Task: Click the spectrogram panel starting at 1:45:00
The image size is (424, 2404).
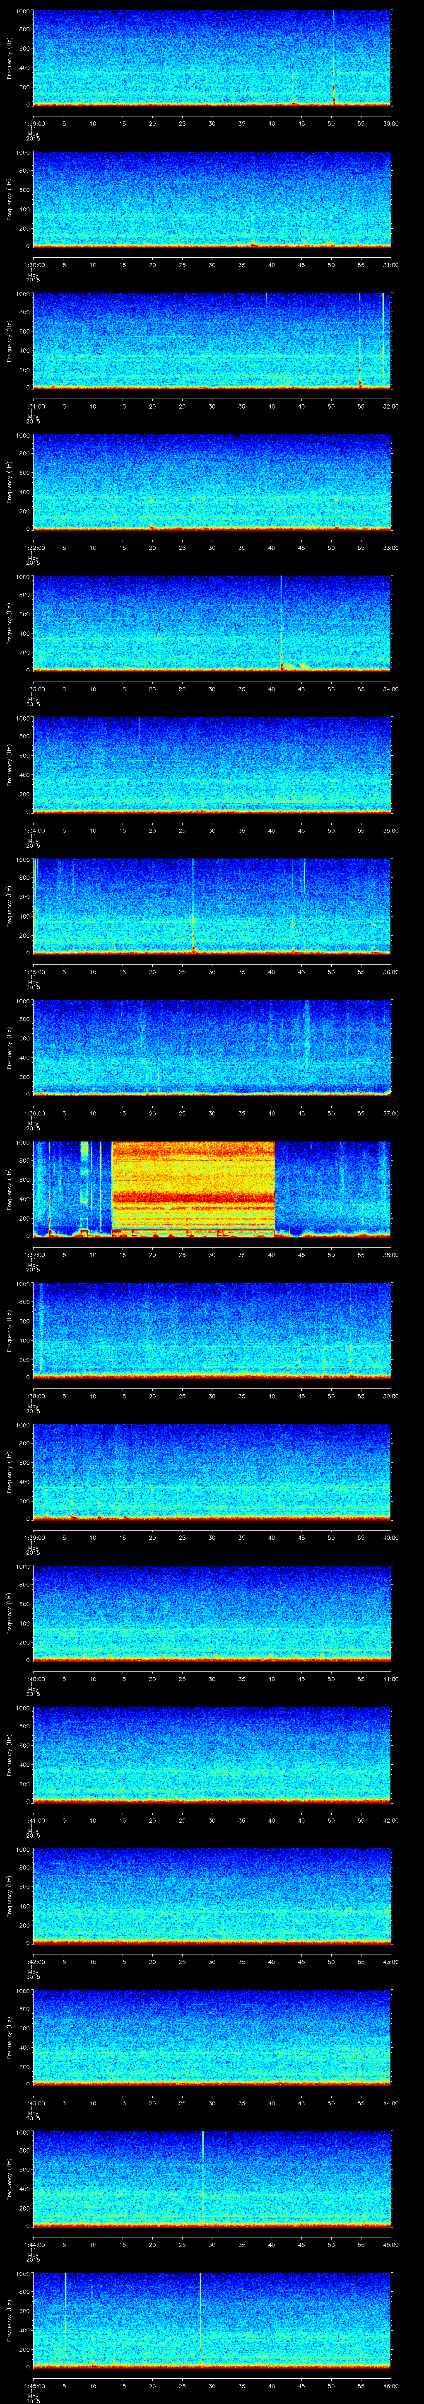Action: pos(212,2321)
